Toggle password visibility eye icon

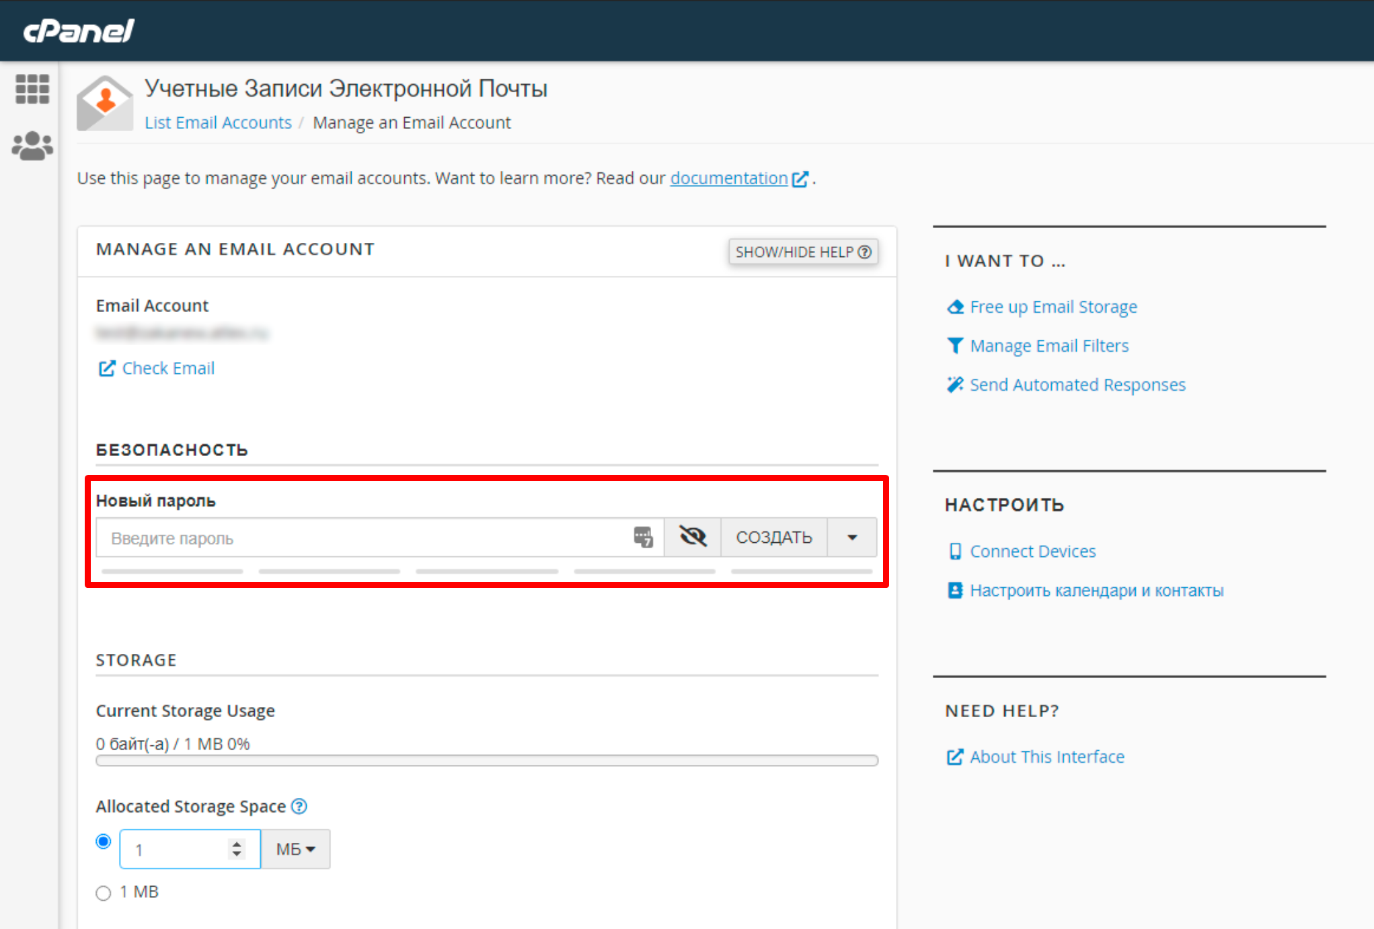(x=692, y=537)
